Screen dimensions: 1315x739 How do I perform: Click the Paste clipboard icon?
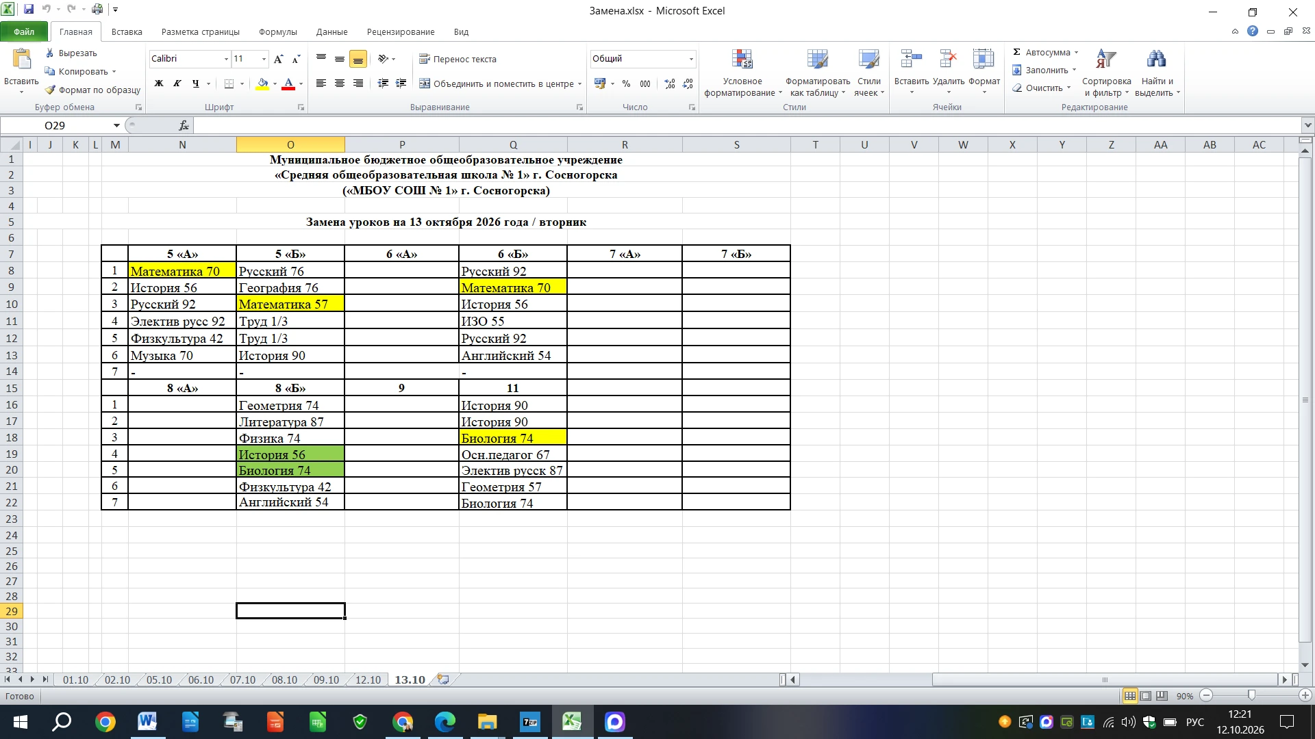click(x=22, y=60)
